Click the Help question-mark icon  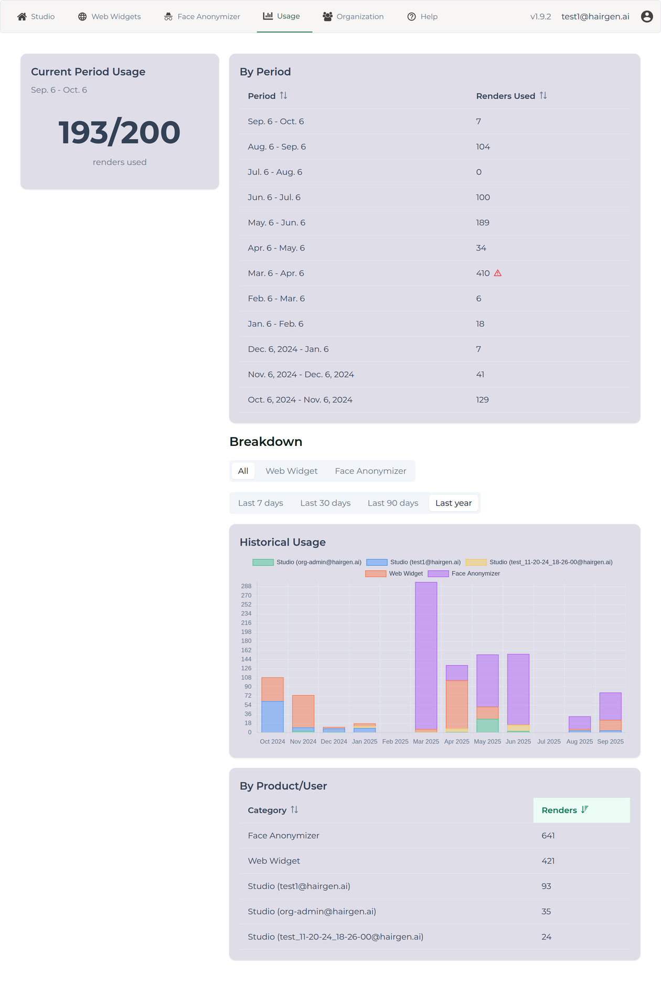(x=411, y=16)
